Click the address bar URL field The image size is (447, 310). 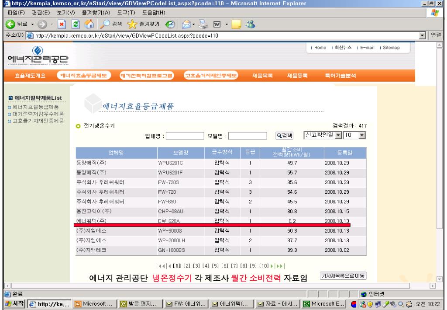pos(222,36)
